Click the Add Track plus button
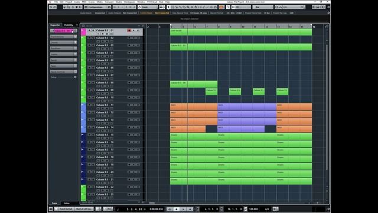 pos(139,26)
